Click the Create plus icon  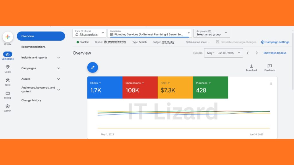(7, 37)
